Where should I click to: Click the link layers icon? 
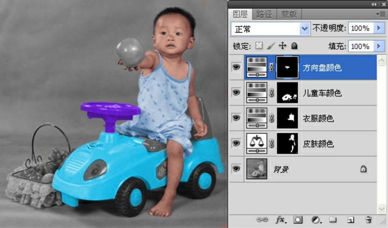(262, 219)
